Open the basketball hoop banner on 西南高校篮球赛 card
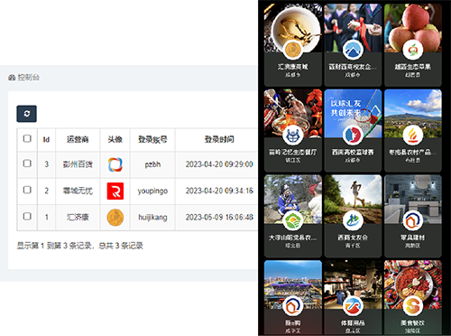Screen dimensions: 451x336 point(353,113)
